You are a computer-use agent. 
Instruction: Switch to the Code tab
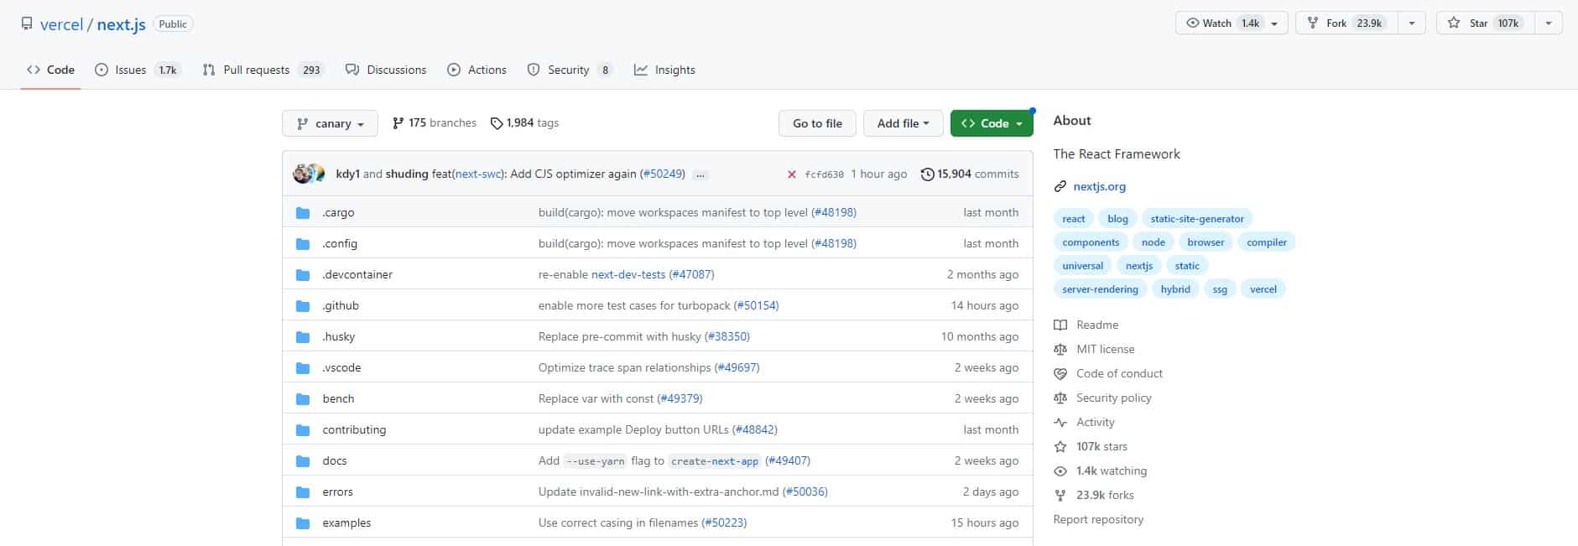click(x=50, y=70)
